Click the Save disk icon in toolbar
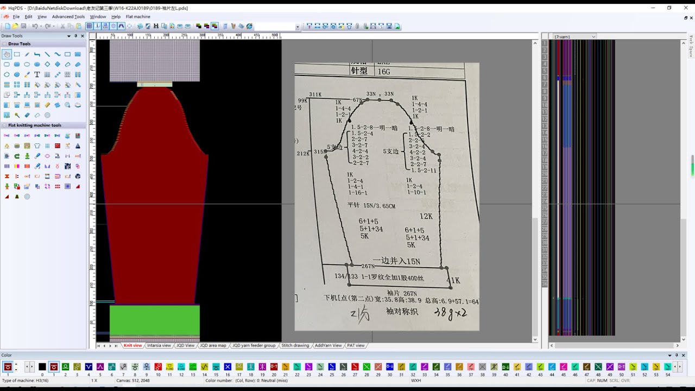The width and height of the screenshot is (695, 391). [x=24, y=26]
